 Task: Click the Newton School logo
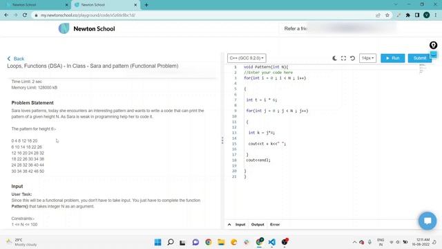(x=87, y=28)
